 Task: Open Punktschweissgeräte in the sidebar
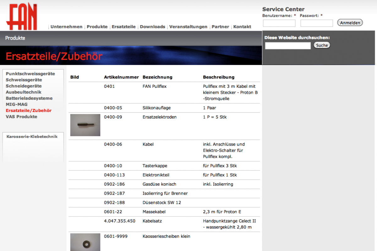tap(30, 74)
